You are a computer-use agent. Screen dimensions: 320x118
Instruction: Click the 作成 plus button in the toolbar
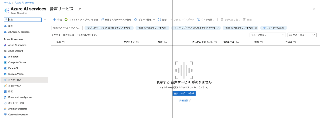pos(57,19)
